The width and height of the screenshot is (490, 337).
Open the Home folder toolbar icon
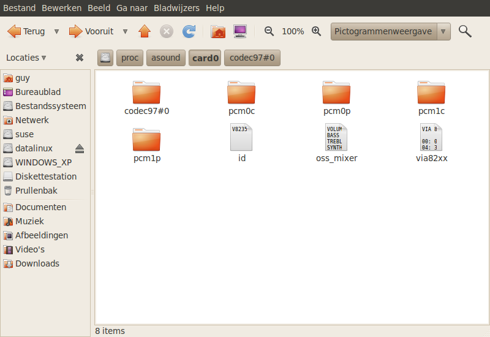(217, 31)
